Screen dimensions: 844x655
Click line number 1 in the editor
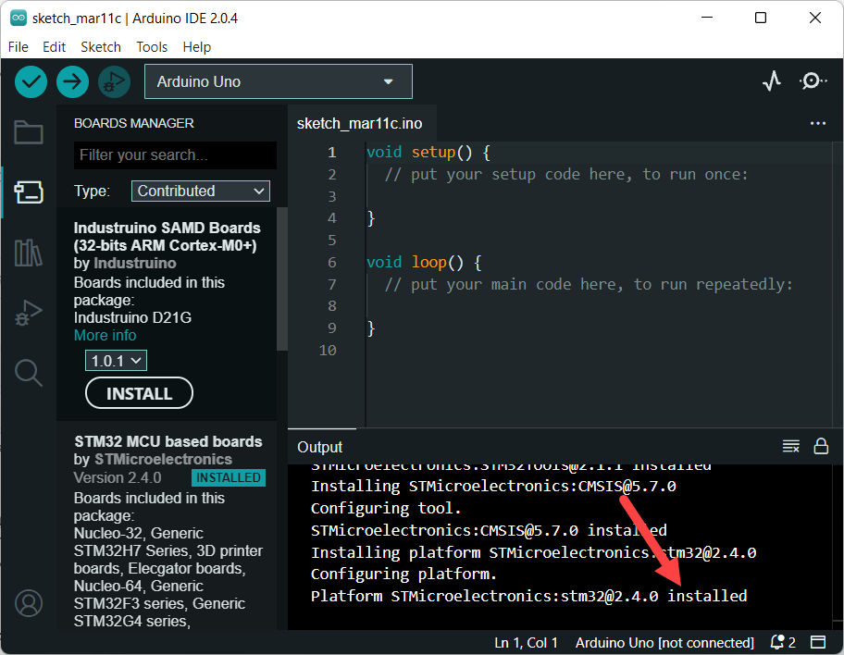pos(331,153)
